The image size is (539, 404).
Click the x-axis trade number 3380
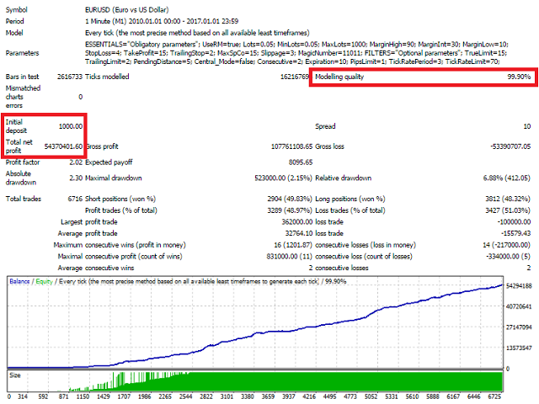(247, 396)
